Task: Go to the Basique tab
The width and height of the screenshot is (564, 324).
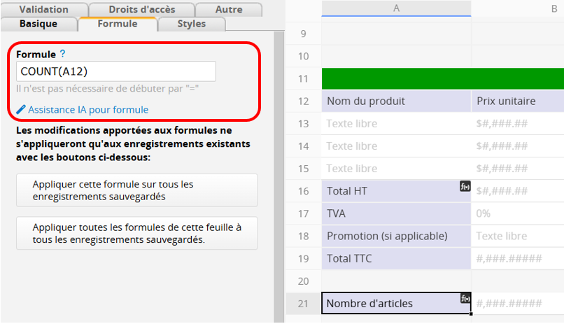Action: click(x=38, y=24)
